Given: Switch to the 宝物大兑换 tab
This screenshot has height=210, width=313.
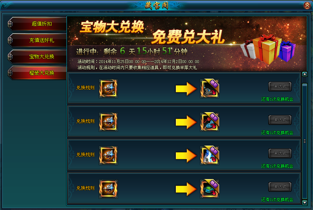Looking at the screenshot, I should [x=37, y=57].
